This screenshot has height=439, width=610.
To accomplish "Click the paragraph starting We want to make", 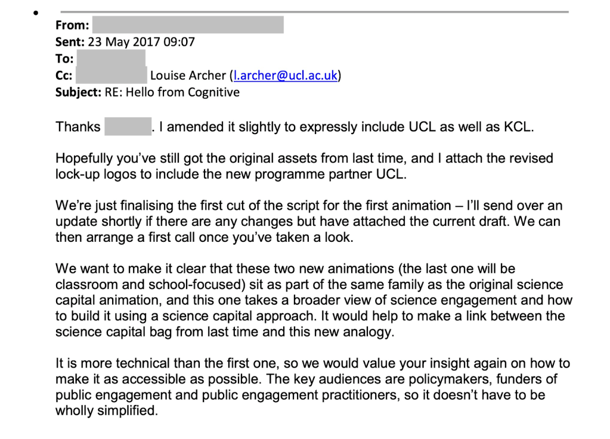I will [x=313, y=300].
